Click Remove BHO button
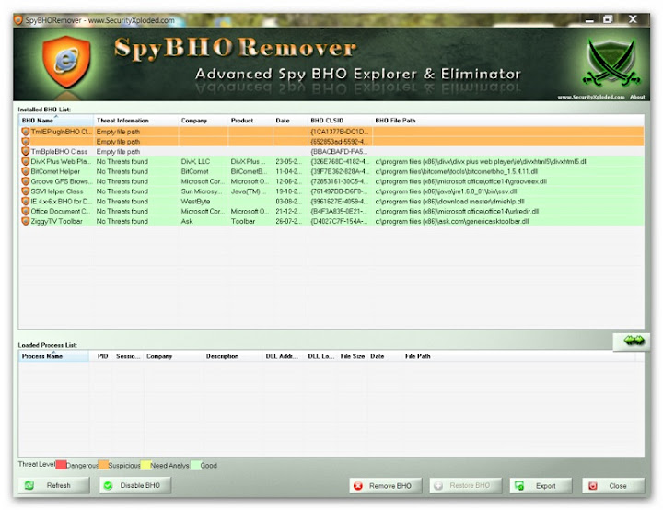 386,486
